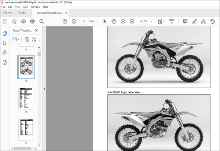The width and height of the screenshot is (220, 151).
Task: Click the scrolling mode toolbar icon
Action: 172,22
